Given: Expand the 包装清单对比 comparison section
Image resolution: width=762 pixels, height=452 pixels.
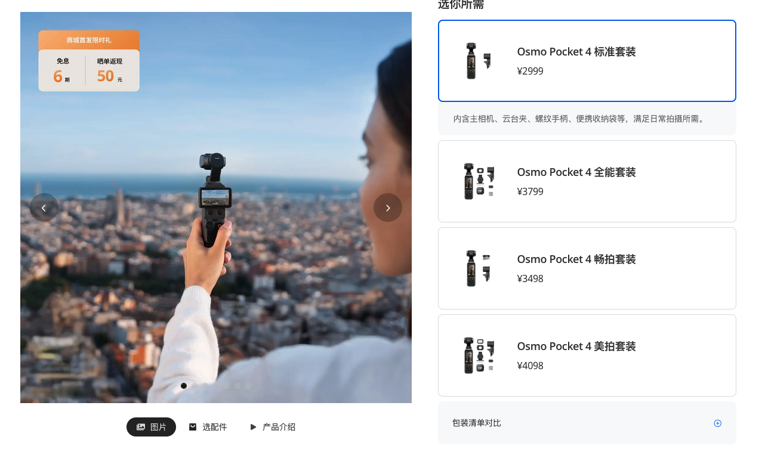Looking at the screenshot, I should 587,423.
